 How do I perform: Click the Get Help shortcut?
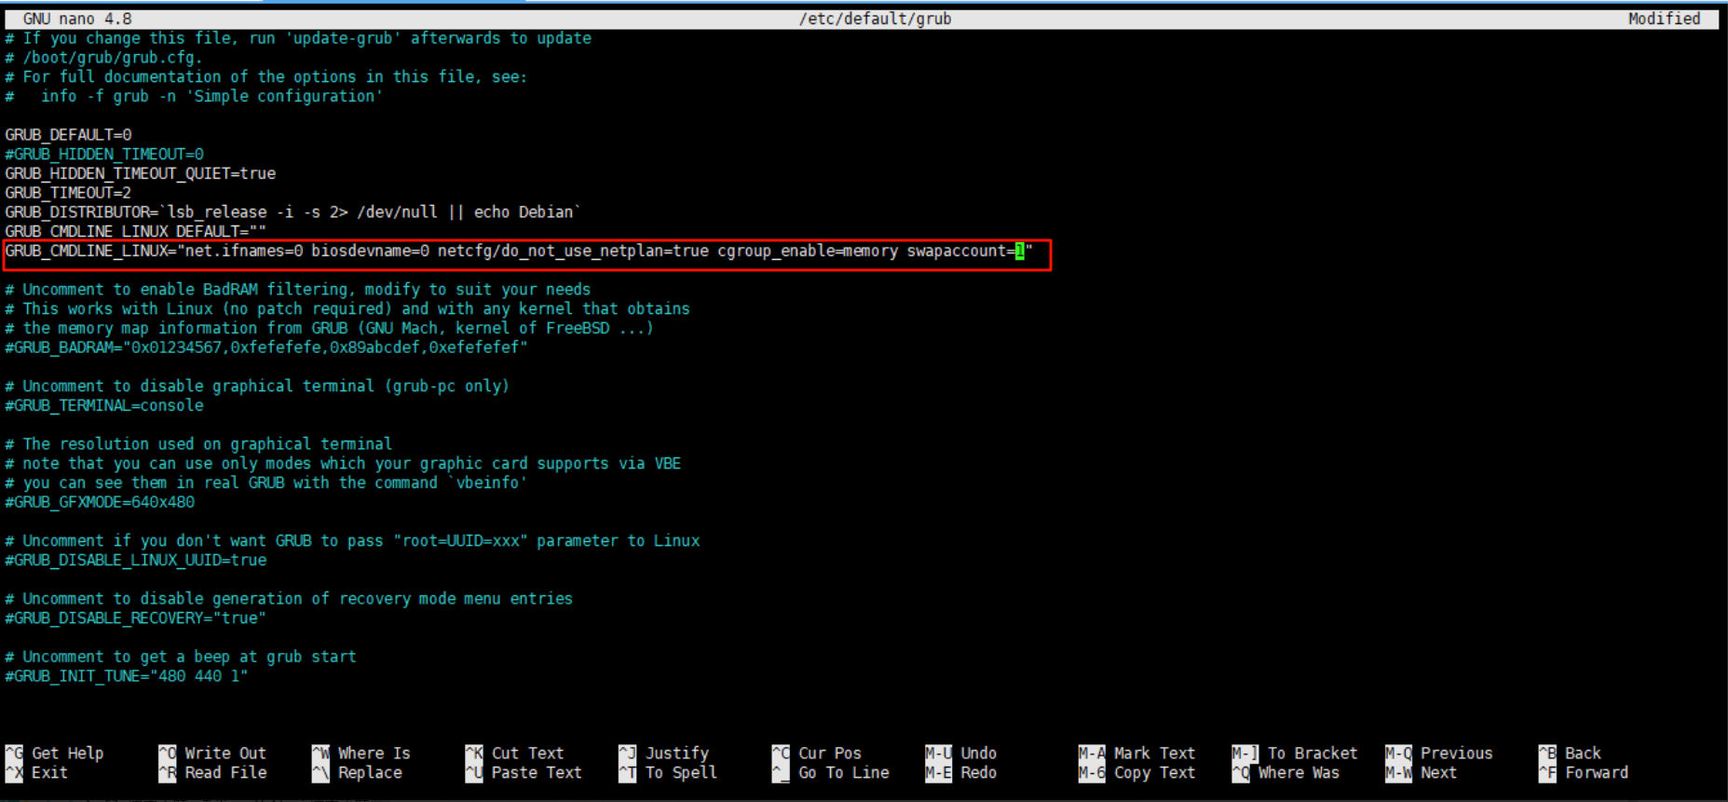coord(56,753)
